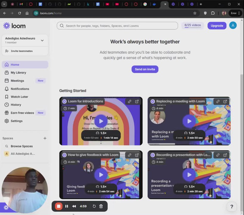This screenshot has width=244, height=215.
Task: Bookmark this page with star icon
Action: click(x=195, y=13)
